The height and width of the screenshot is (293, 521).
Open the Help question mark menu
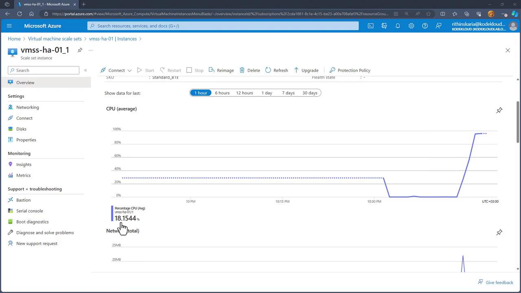point(425,26)
